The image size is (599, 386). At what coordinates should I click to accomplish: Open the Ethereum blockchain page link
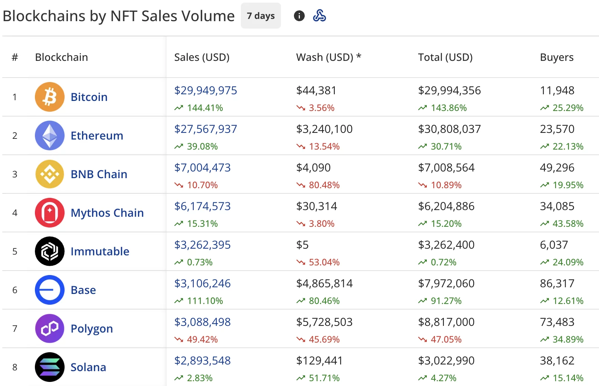97,135
